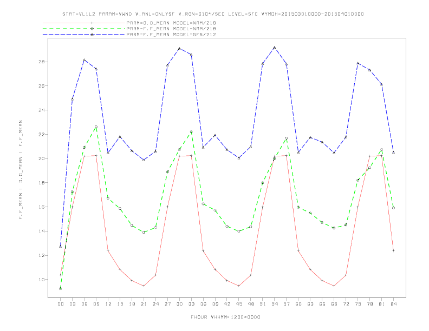The width and height of the screenshot is (429, 331).
Task: Click y-axis tick label 12
Action: (x=42, y=255)
